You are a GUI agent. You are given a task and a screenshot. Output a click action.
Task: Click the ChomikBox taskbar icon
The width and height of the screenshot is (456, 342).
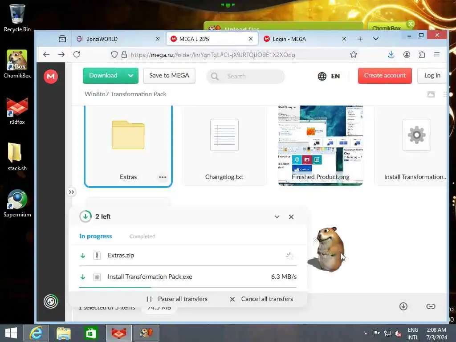(x=146, y=333)
